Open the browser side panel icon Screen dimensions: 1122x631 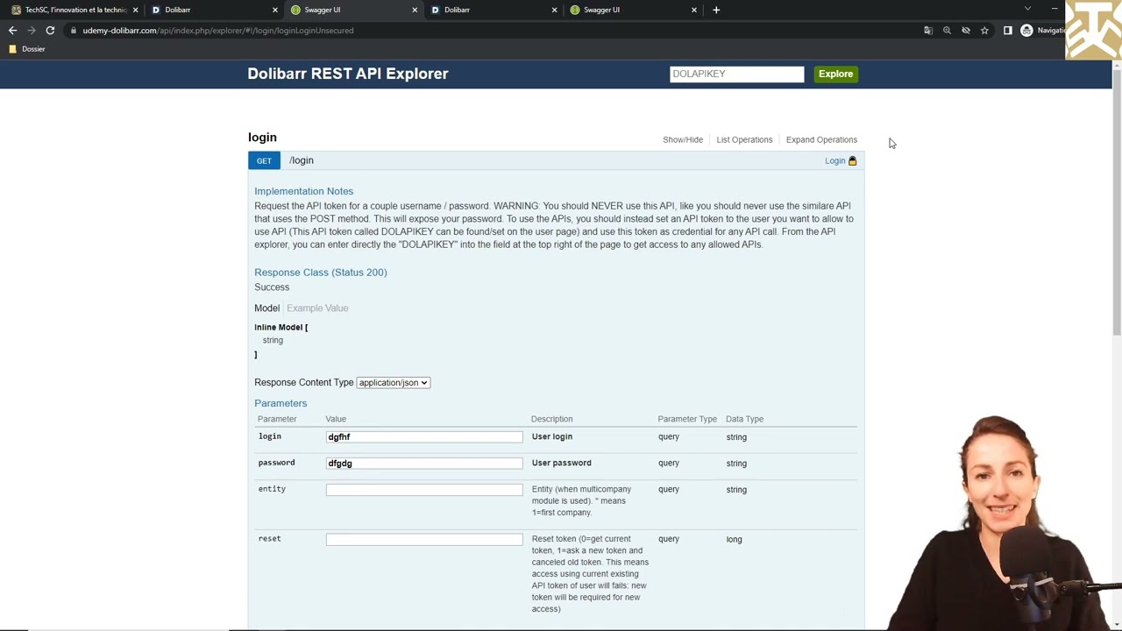click(1007, 31)
